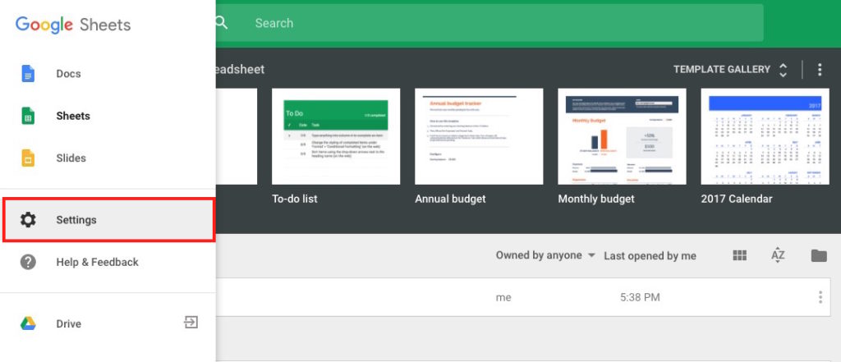Viewport: 841px width, 362px height.
Task: Select Sheets in the side menu
Action: 108,116
